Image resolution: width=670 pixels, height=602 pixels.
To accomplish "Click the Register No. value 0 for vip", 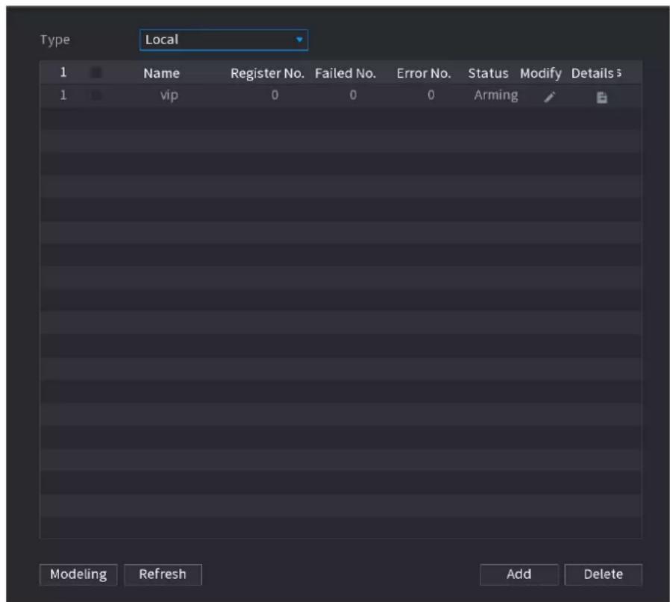I will pyautogui.click(x=275, y=95).
